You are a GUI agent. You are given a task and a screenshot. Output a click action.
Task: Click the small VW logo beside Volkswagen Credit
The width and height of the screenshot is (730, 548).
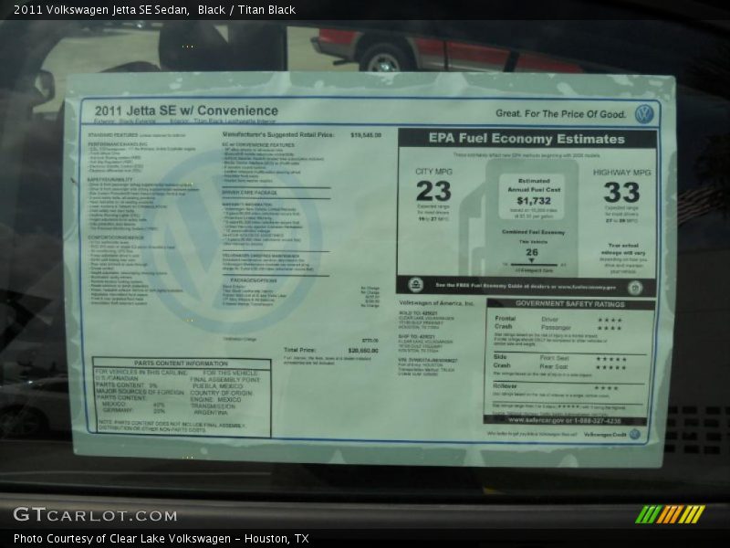tap(634, 435)
